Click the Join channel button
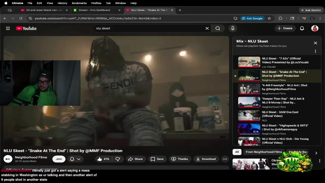Image resolution: width=325 pixels, height=183 pixels. click(x=59, y=159)
